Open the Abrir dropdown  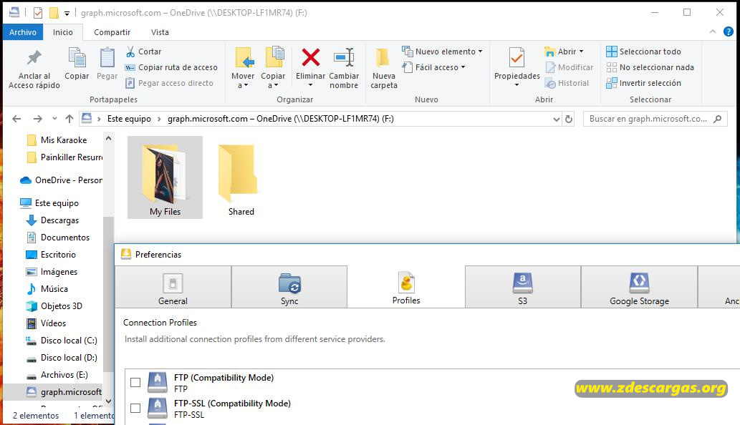[x=564, y=52]
